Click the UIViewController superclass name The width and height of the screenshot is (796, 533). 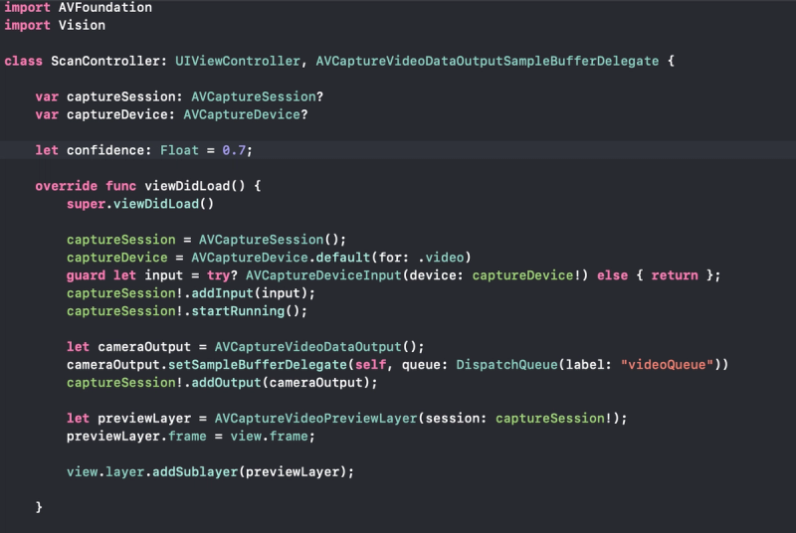238,61
